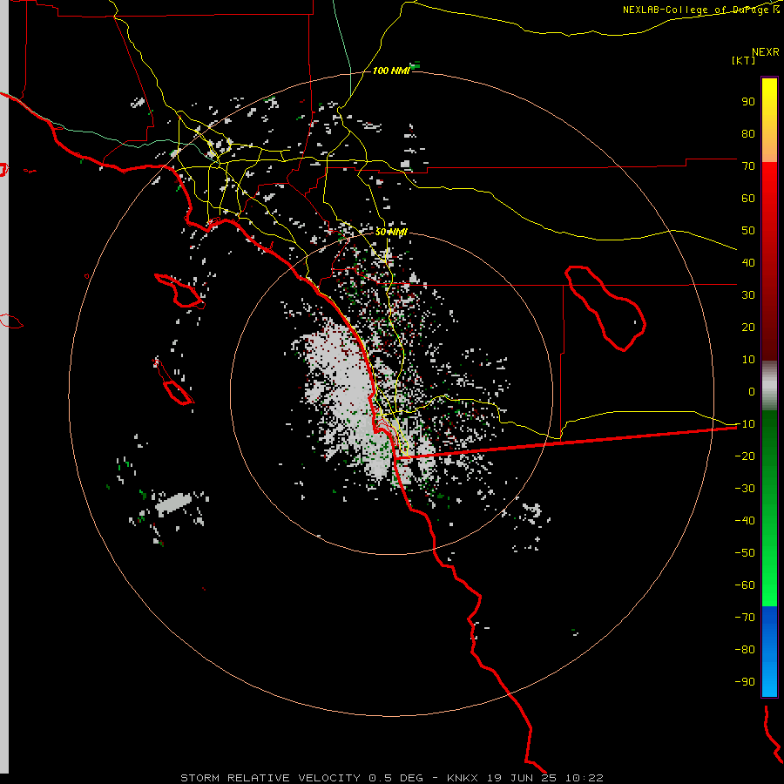Pick the blue segment of color bar
This screenshot has height=784, width=784.
point(769,652)
